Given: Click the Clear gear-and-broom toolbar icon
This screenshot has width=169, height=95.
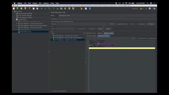Looking at the screenshot, I should 69,8.
